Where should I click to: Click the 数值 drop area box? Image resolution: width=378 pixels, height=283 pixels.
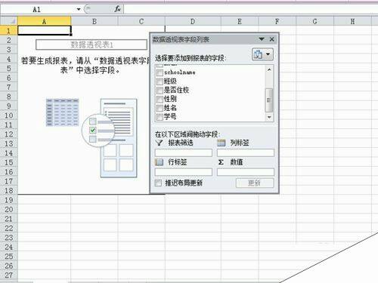(x=246, y=172)
